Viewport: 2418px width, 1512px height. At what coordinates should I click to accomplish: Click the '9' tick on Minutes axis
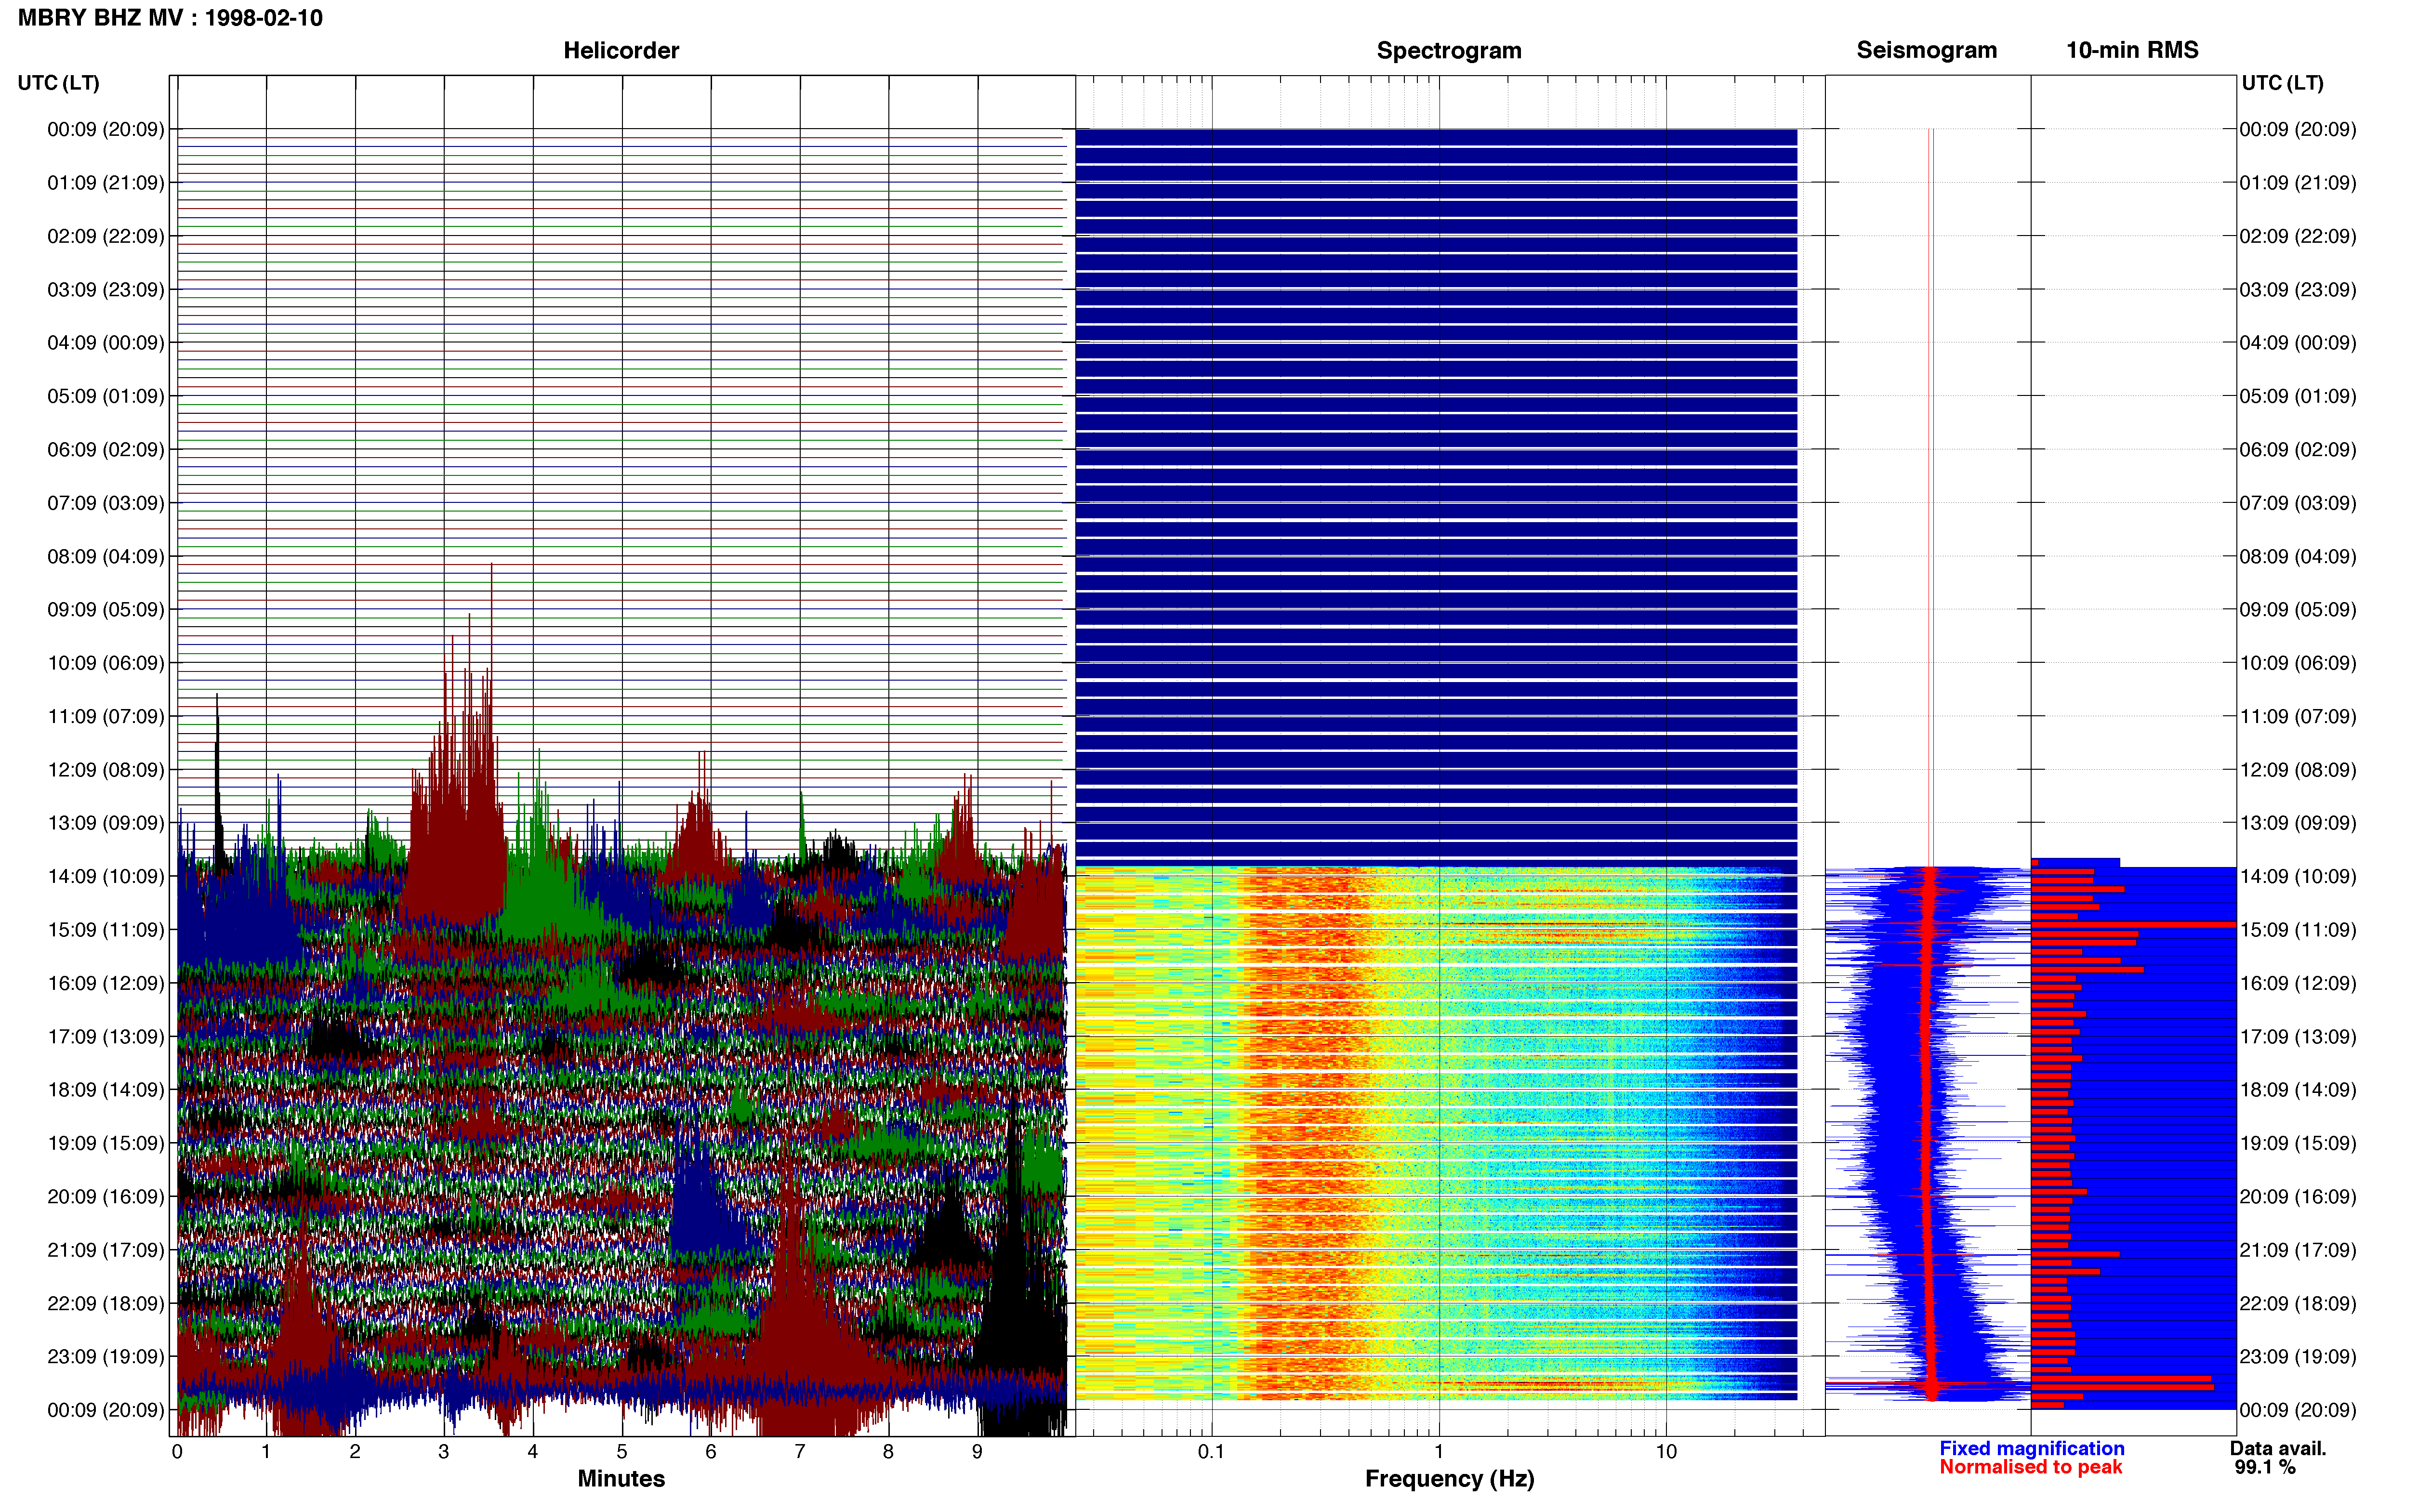click(x=977, y=1451)
